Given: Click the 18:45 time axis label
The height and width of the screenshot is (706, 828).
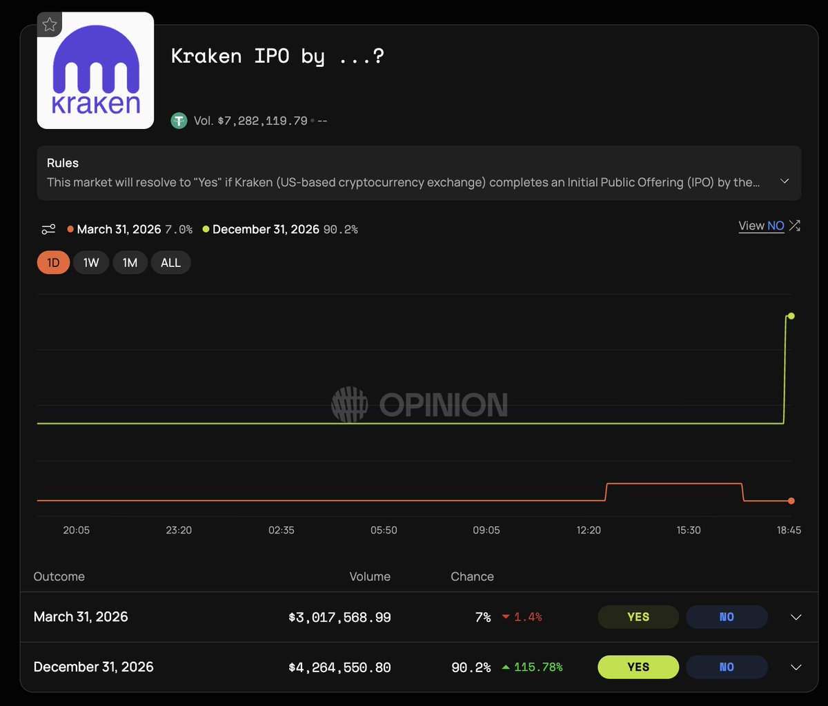Looking at the screenshot, I should tap(789, 530).
